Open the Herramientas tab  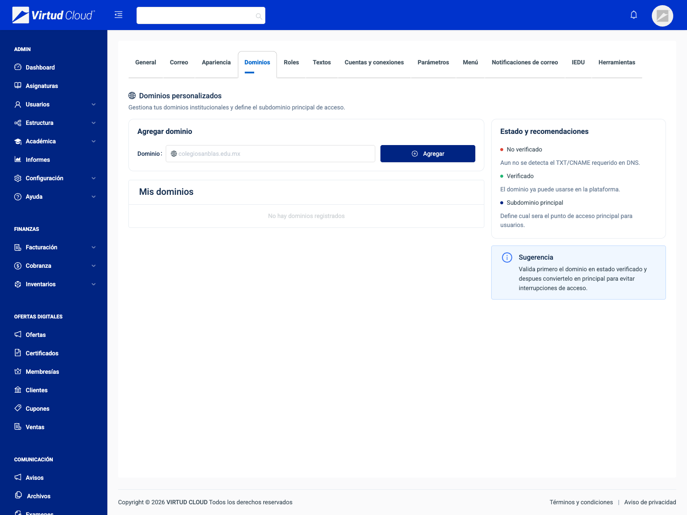click(617, 63)
